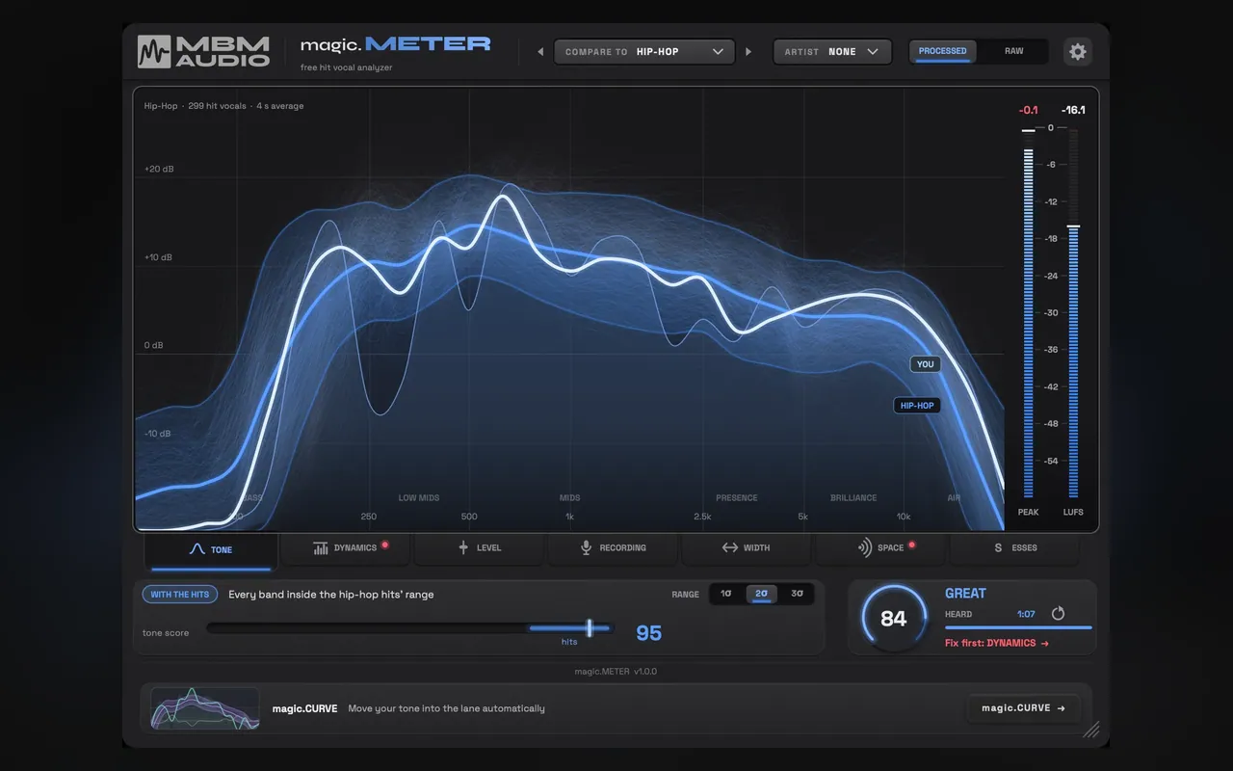Switch to Raw signal view
The width and height of the screenshot is (1233, 771).
(x=1014, y=51)
